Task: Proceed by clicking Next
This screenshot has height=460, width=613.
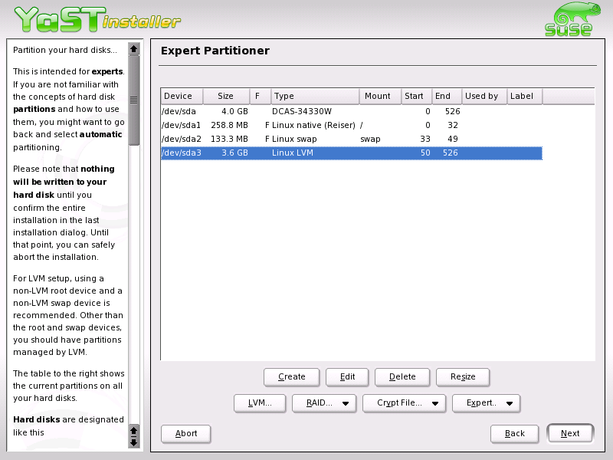Action: [570, 433]
